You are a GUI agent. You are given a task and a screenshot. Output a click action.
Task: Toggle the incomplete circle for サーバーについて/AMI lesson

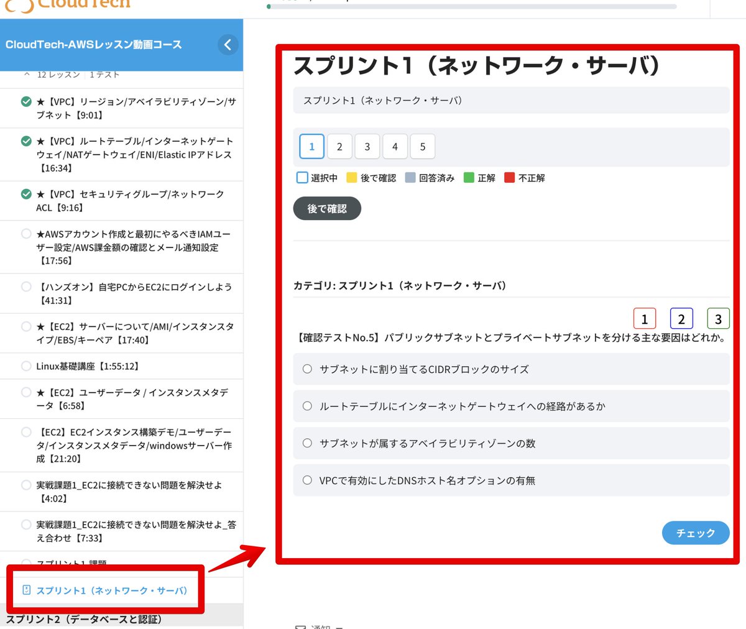point(26,326)
